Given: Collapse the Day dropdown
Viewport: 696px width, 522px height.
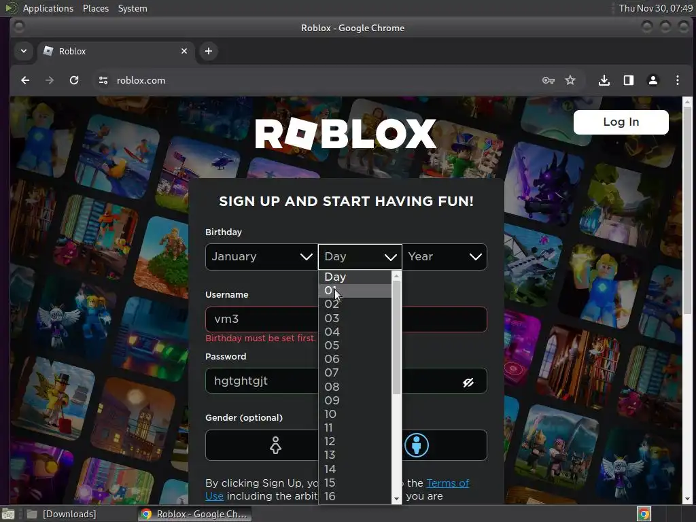Looking at the screenshot, I should point(360,256).
